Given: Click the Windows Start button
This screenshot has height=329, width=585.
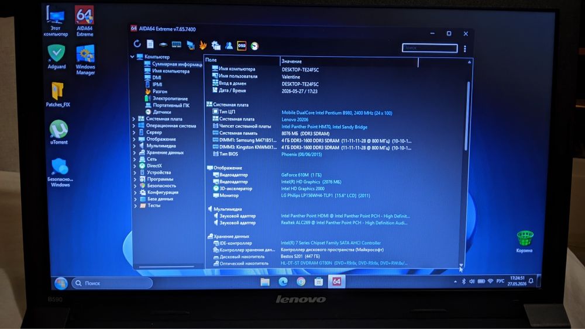Looking at the screenshot, I should pyautogui.click(x=61, y=283).
